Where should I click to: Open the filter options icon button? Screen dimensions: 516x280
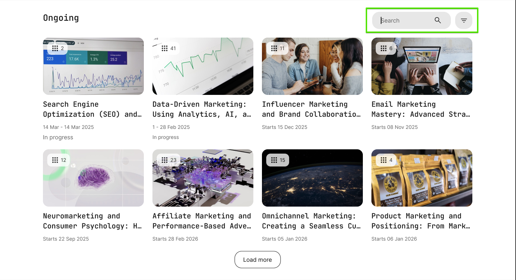point(464,20)
